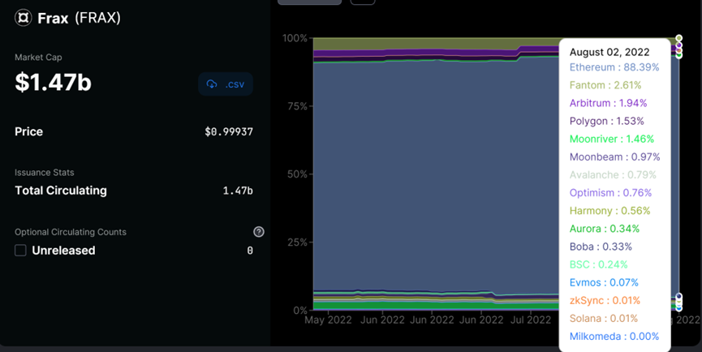This screenshot has height=352, width=702.
Task: Click the Milkomeda : 0.00% tooltip entry
Action: click(x=614, y=336)
